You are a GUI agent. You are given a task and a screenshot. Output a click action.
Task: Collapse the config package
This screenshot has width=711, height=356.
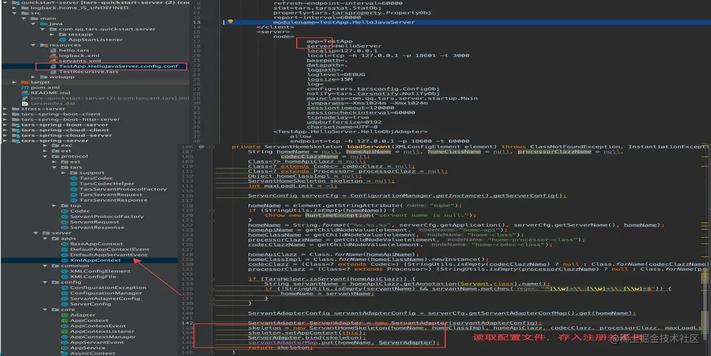coord(46,282)
